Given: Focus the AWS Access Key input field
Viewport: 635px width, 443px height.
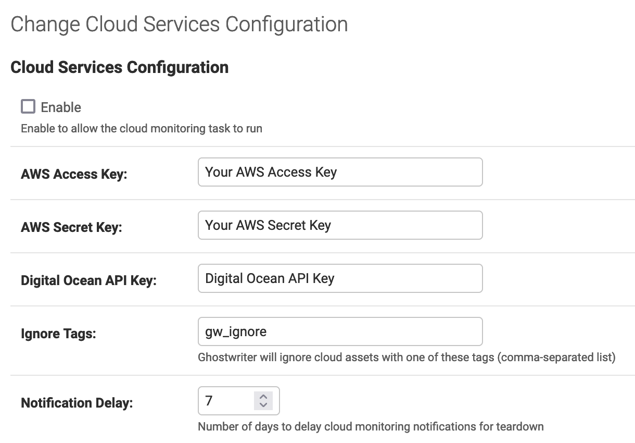Looking at the screenshot, I should (x=340, y=172).
